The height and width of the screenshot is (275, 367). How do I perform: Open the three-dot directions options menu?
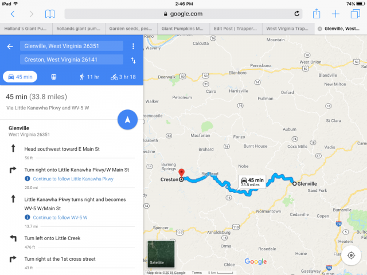click(133, 46)
